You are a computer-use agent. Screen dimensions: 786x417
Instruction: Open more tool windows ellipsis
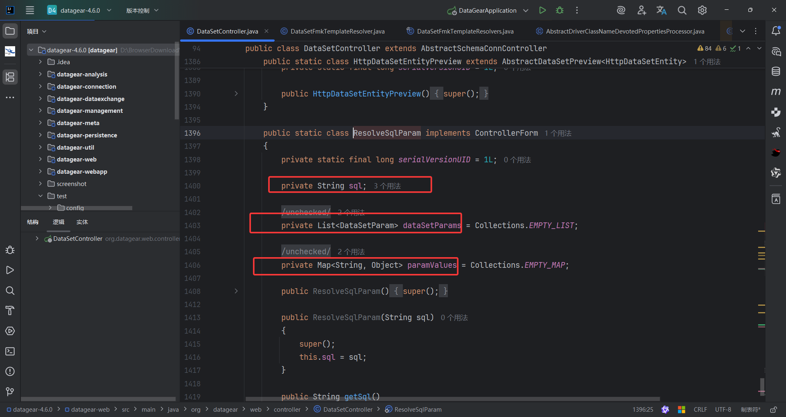click(10, 97)
